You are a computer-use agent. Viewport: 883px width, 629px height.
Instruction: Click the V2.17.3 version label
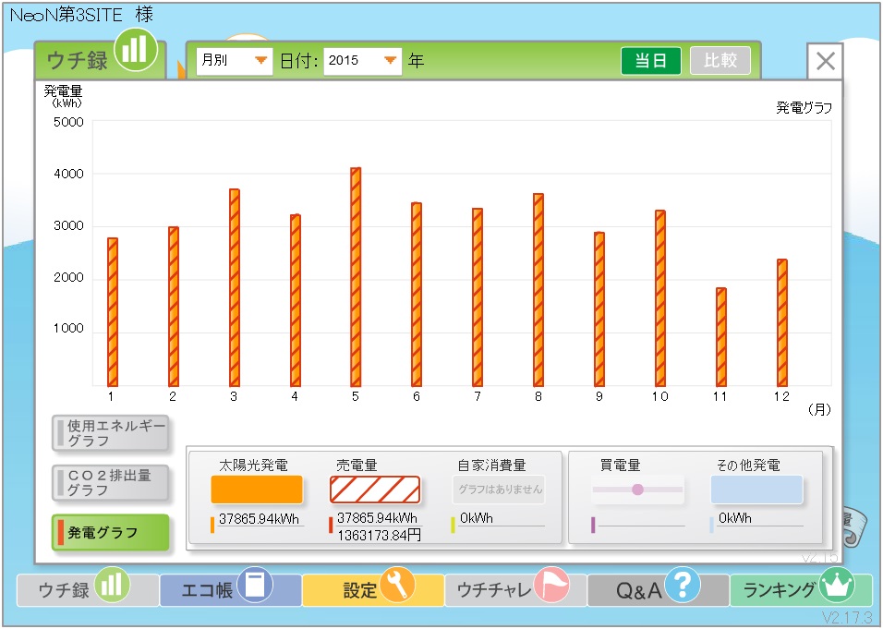pos(846,617)
